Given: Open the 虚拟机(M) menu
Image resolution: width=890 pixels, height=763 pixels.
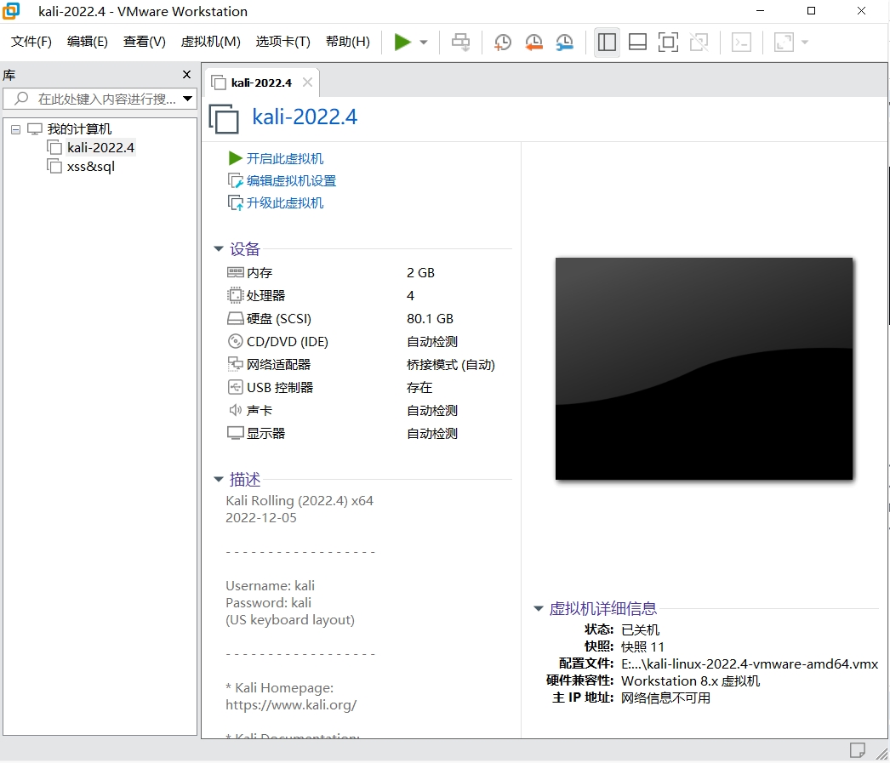Looking at the screenshot, I should [210, 42].
